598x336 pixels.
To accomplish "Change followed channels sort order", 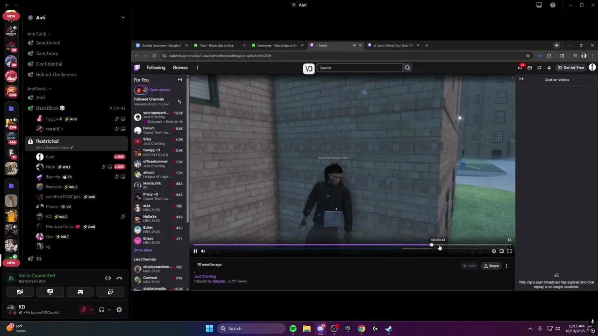I will coord(179,101).
